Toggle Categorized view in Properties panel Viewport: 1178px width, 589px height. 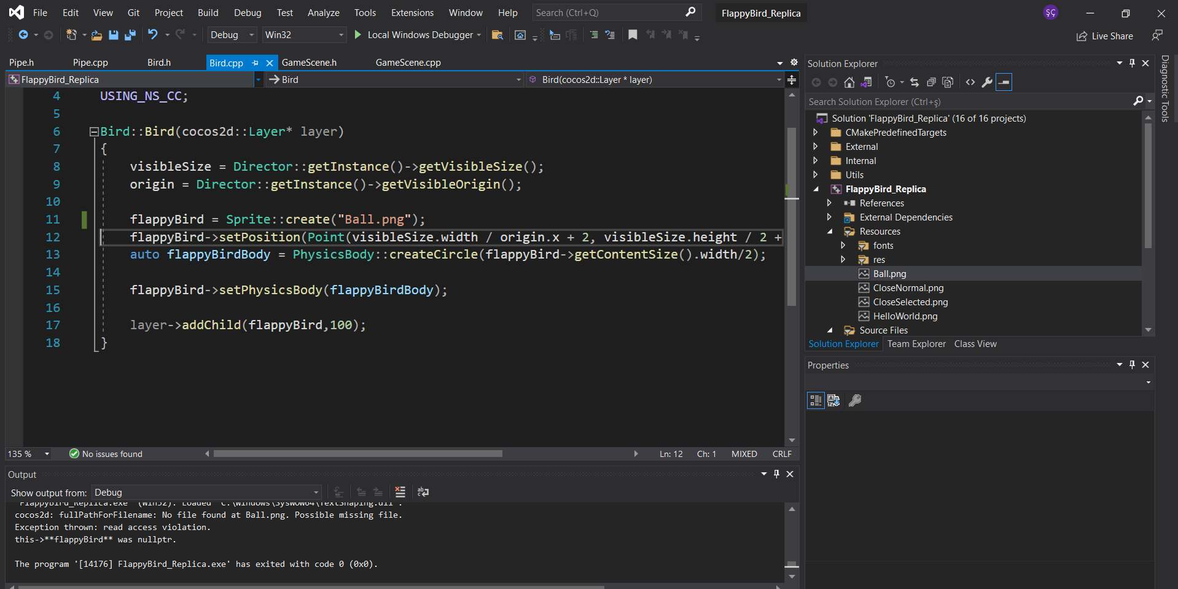coord(816,400)
